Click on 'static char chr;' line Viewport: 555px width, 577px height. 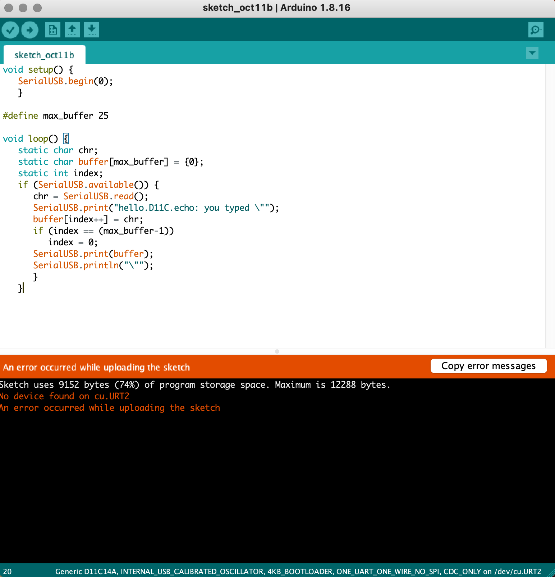pos(58,150)
